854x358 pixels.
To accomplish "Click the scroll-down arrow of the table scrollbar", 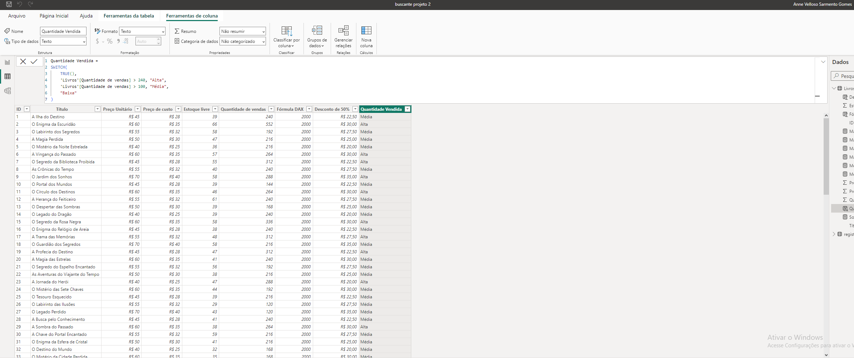I will [826, 355].
